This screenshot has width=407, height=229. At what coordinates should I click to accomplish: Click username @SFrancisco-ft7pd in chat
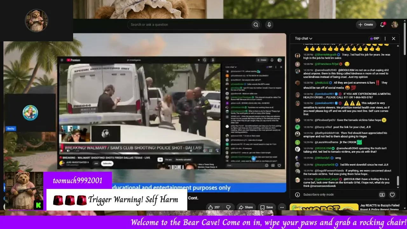pyautogui.click(x=326, y=64)
